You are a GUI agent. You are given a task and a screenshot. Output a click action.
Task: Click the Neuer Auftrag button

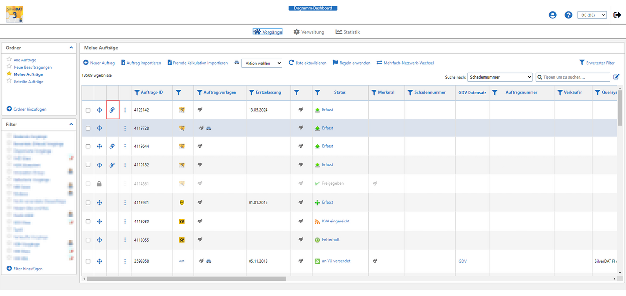99,63
